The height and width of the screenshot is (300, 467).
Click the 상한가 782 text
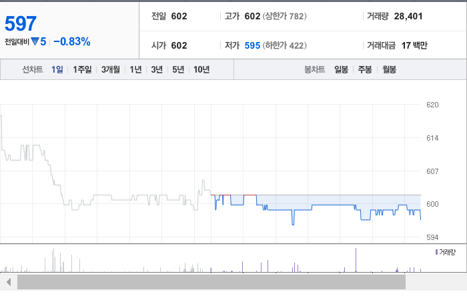[x=284, y=16]
